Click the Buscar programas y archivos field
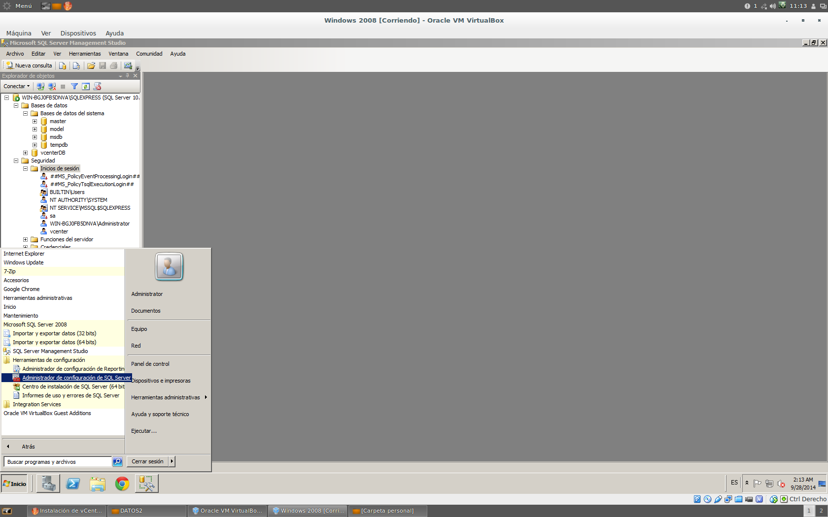 [x=57, y=462]
